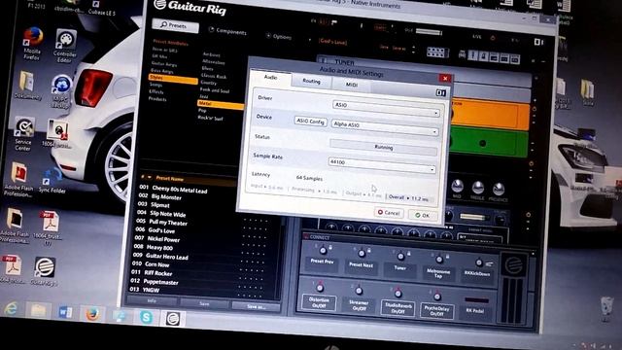Select preset 009 Guitar Hero Lead
Viewport: 622px width, 350px height.
point(160,256)
